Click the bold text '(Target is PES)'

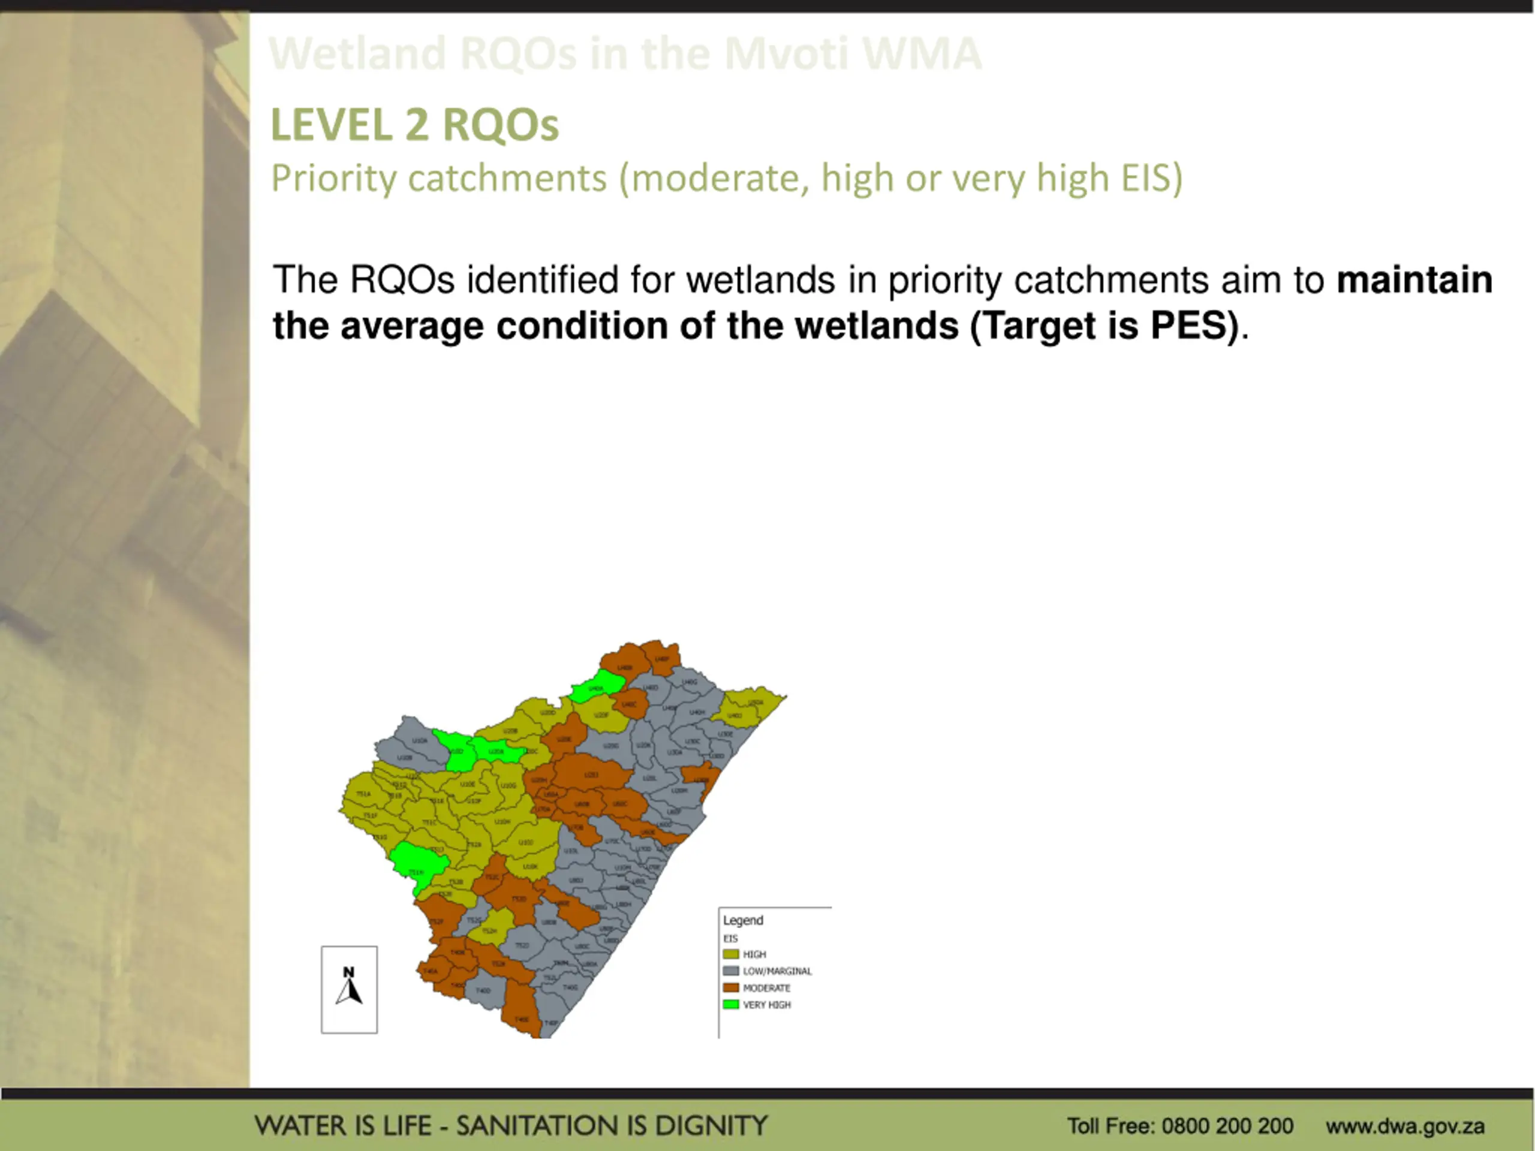click(x=1104, y=326)
